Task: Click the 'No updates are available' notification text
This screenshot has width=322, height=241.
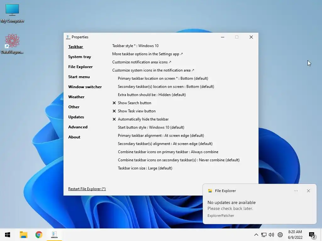Action: [x=231, y=202]
